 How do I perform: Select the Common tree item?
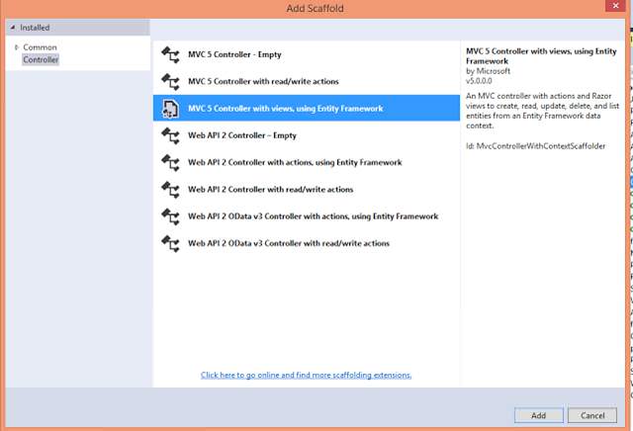pos(40,47)
